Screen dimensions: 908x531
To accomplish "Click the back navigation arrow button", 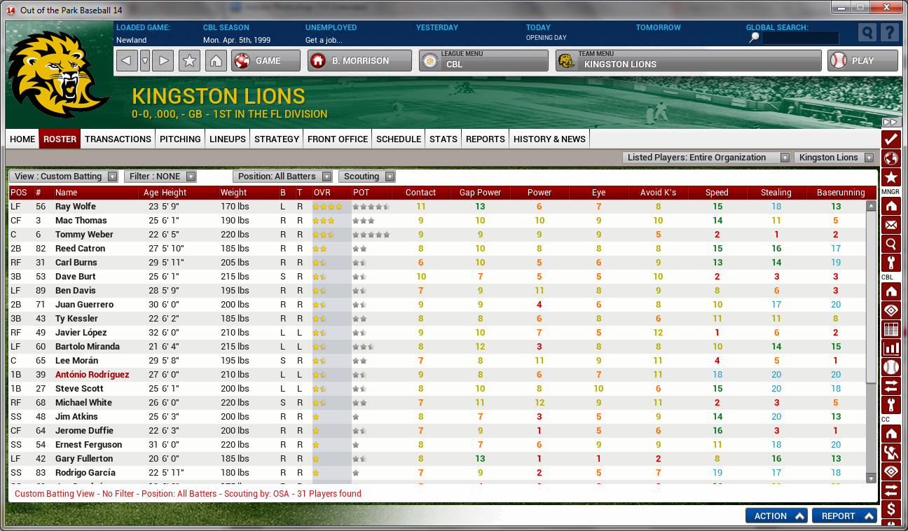I will point(126,61).
